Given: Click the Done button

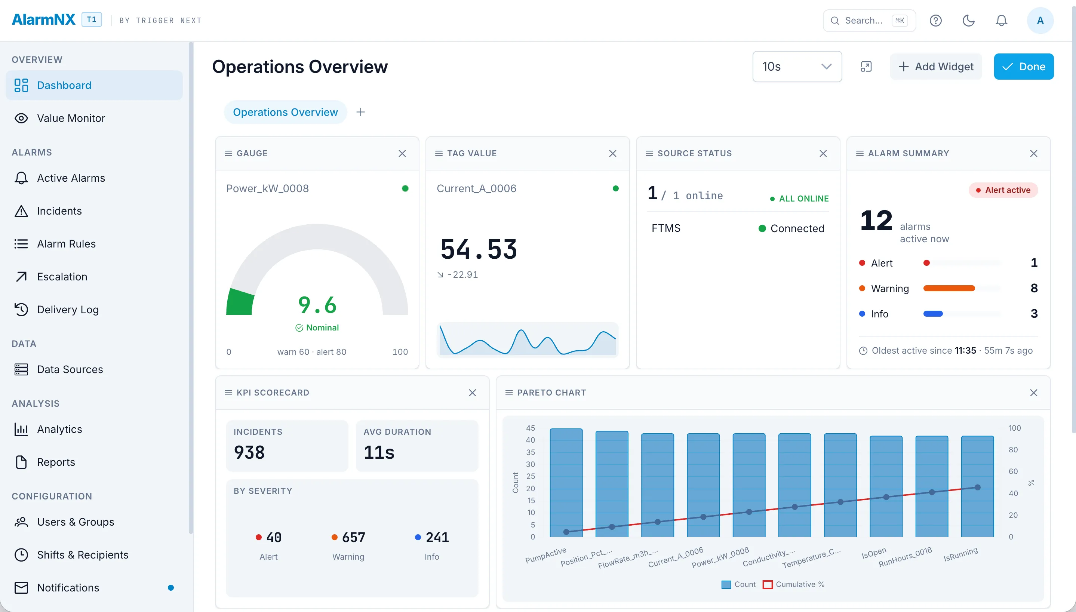Looking at the screenshot, I should click(x=1023, y=67).
